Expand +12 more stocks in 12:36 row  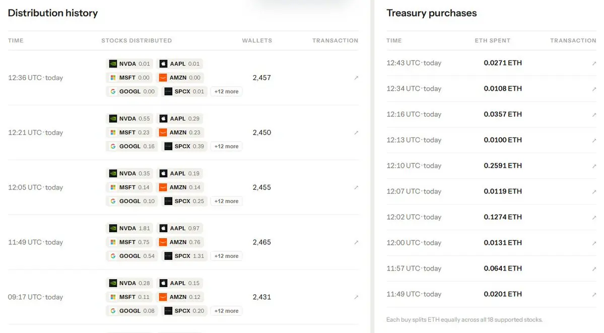227,91
